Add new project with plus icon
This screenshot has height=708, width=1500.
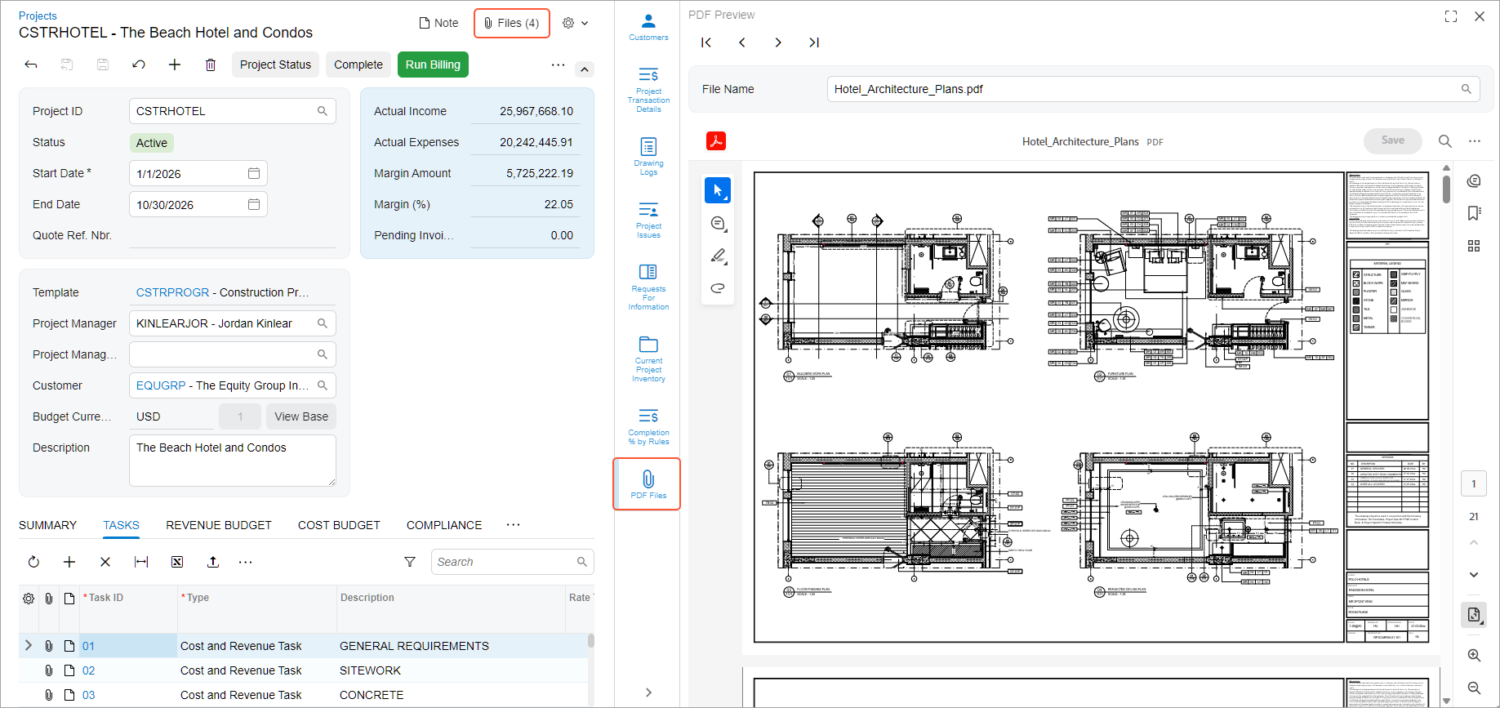click(x=175, y=65)
